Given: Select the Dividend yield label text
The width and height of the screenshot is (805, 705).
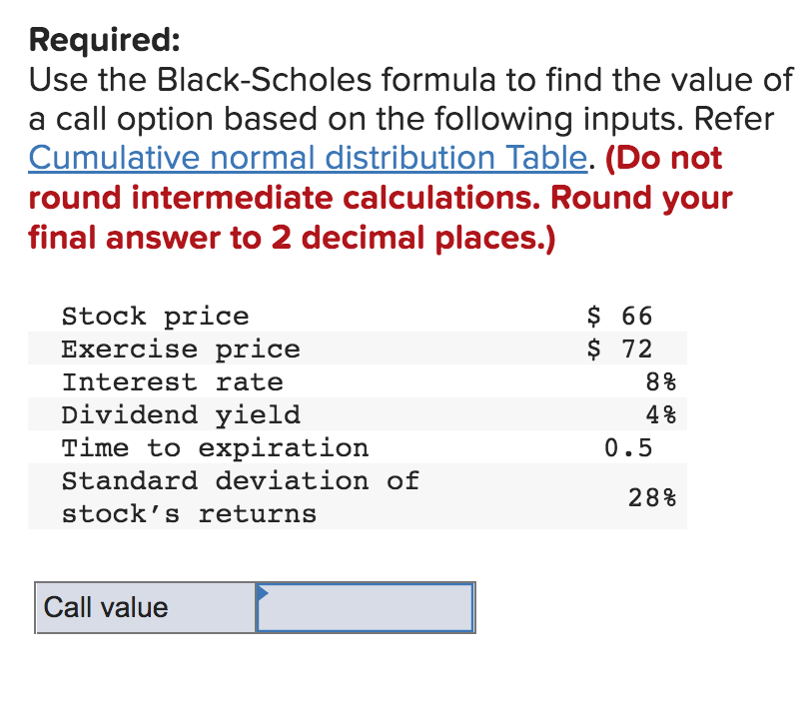Looking at the screenshot, I should 180,414.
